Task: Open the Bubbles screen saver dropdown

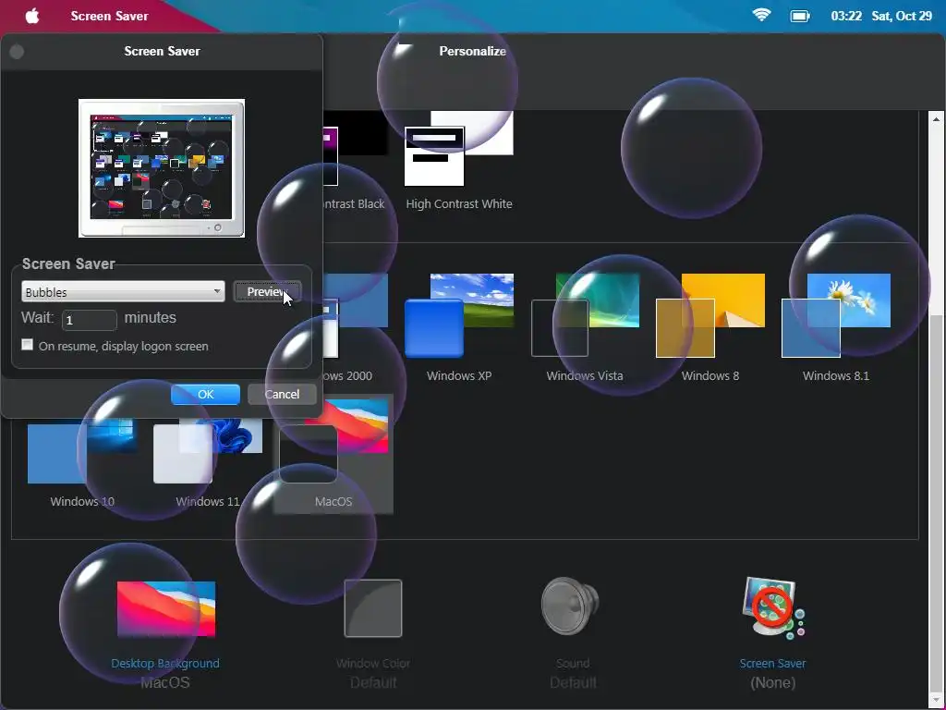Action: pyautogui.click(x=123, y=291)
